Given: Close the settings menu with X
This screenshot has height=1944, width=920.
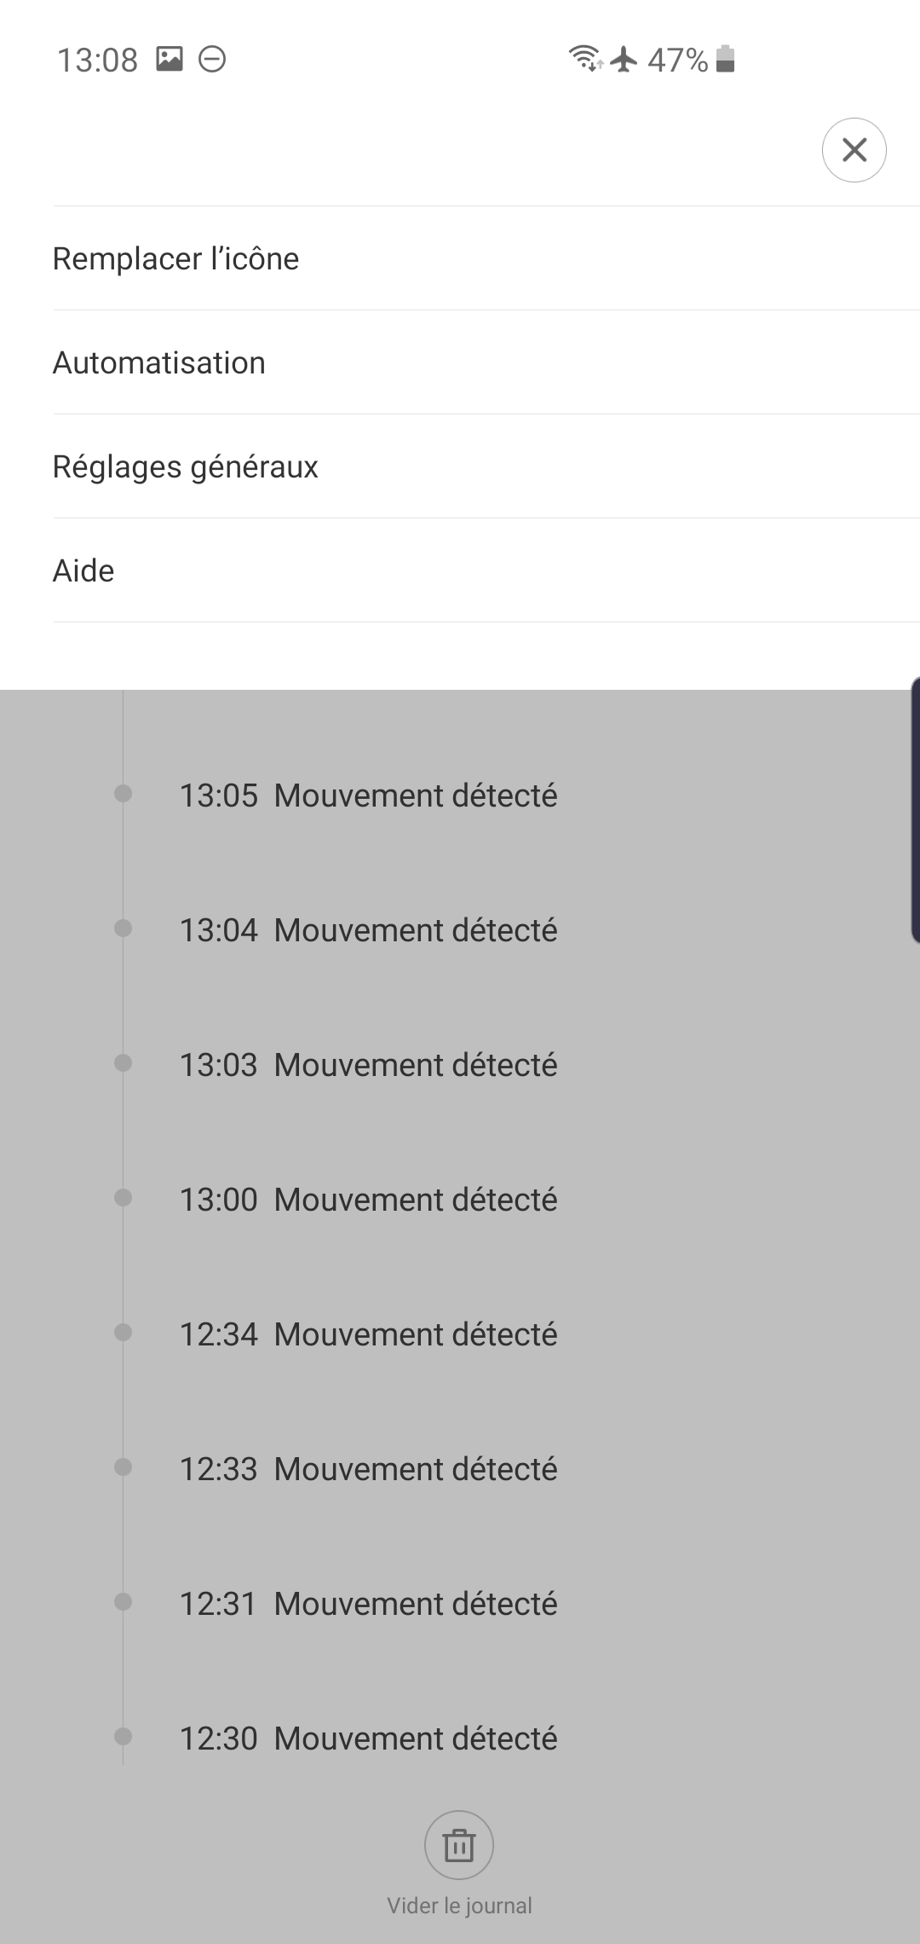Looking at the screenshot, I should click(x=854, y=150).
